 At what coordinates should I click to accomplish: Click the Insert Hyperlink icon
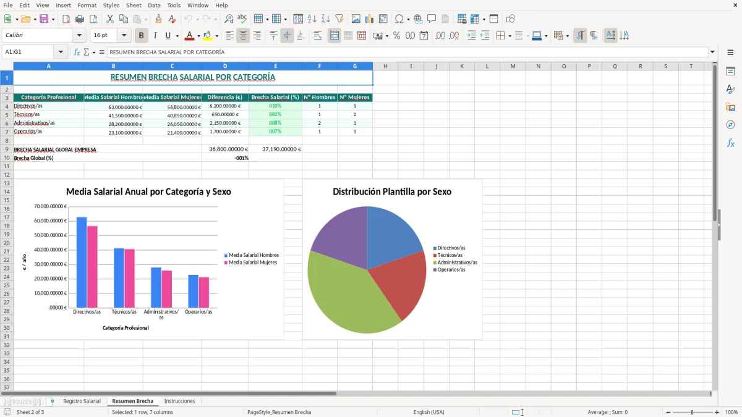click(x=419, y=19)
